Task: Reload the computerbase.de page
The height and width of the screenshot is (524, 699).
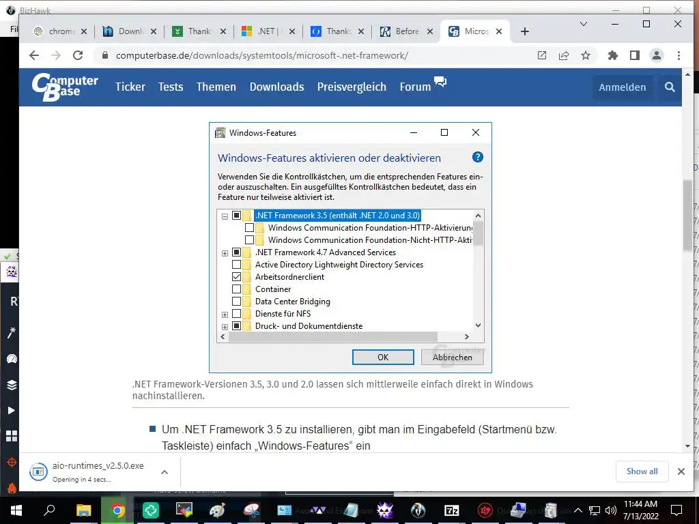Action: tap(78, 55)
